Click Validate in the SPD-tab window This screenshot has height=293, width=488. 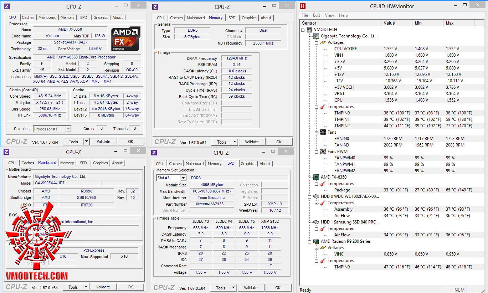[x=251, y=288]
